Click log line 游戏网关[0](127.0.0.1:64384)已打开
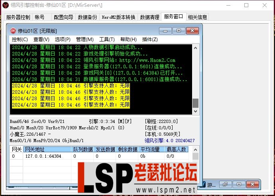The height and width of the screenshot is (196, 275). (97, 73)
